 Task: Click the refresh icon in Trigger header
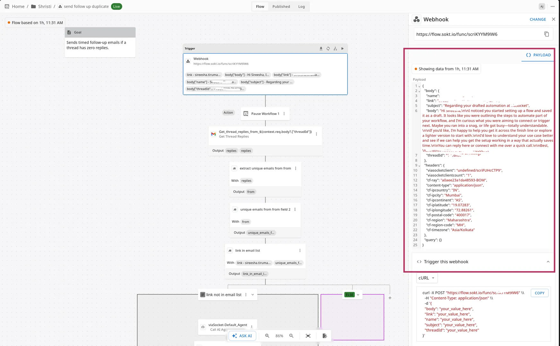[x=328, y=49]
